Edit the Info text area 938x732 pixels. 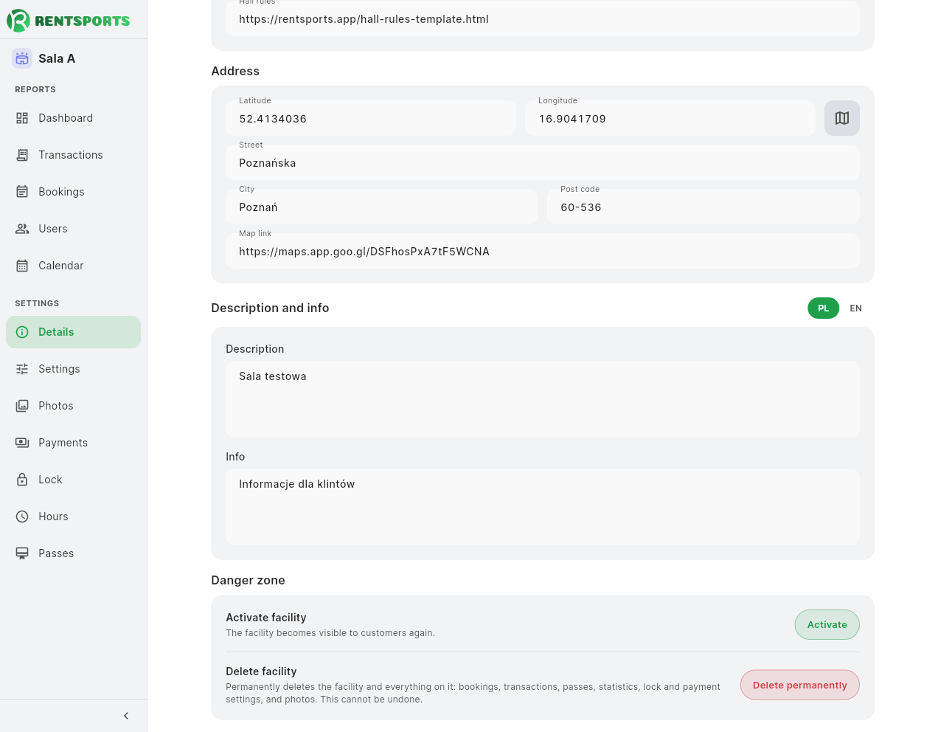(x=543, y=507)
